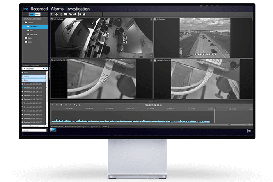
Task: Click the pointer tool icon in the playback bar
Action: [75, 105]
